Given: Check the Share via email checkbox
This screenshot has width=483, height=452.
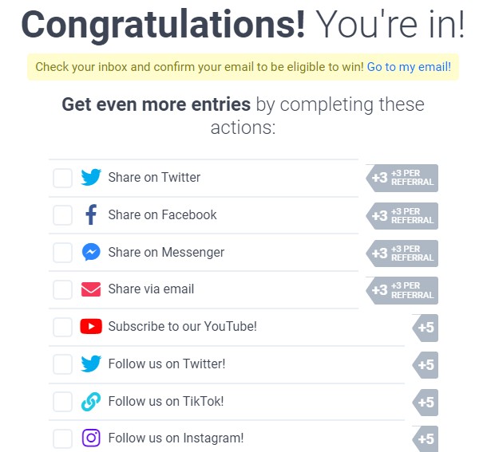Looking at the screenshot, I should tap(62, 289).
